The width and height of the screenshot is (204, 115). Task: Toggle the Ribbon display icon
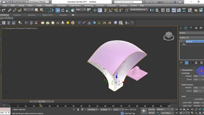[174, 10]
